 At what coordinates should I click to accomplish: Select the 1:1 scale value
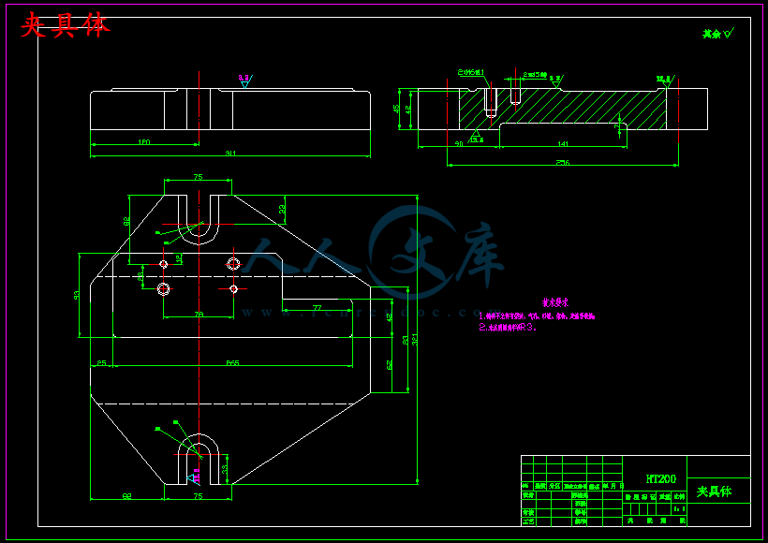click(679, 509)
